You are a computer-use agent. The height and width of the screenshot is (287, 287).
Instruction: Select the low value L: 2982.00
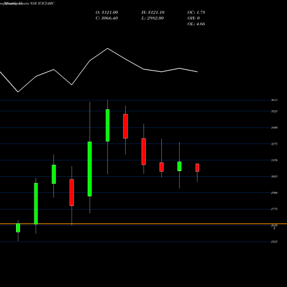pos(153,18)
